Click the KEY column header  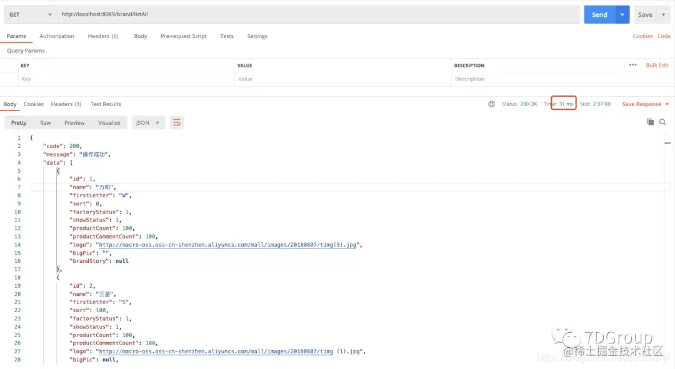pyautogui.click(x=25, y=66)
